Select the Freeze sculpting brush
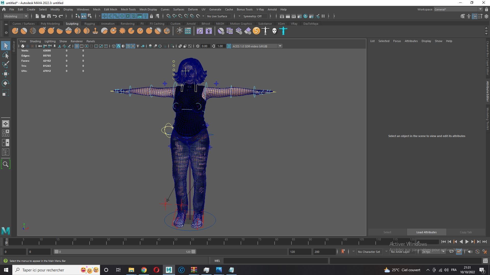490x275 pixels. [x=167, y=31]
